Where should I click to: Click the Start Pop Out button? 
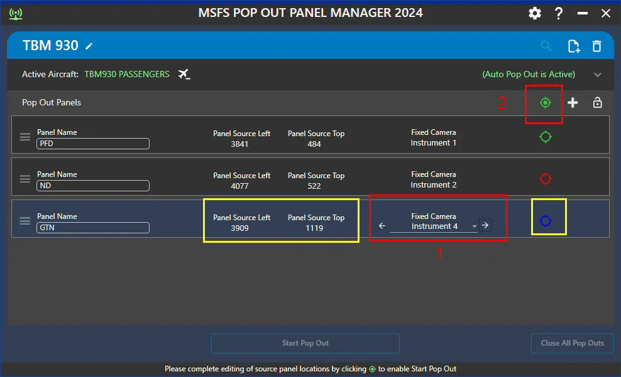coord(305,343)
